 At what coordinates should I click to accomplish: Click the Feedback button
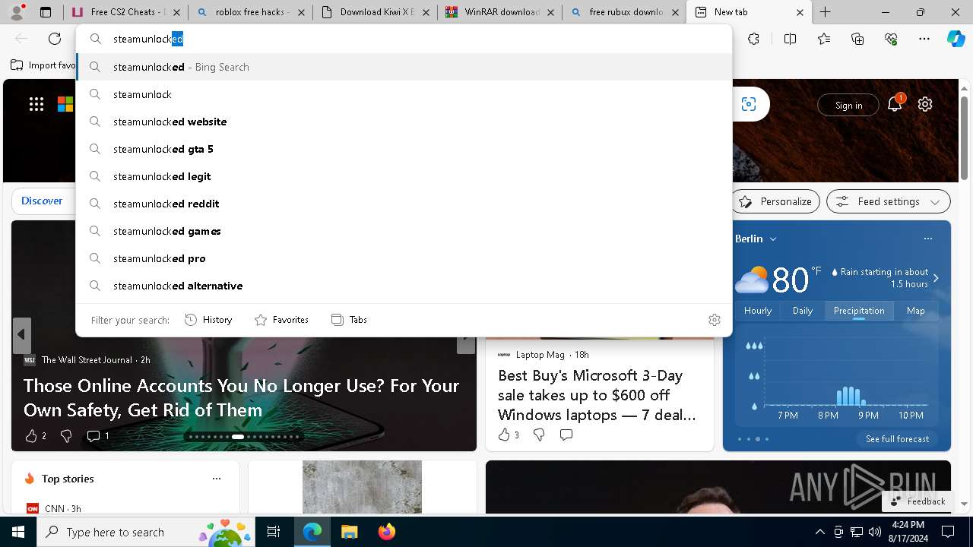(918, 501)
